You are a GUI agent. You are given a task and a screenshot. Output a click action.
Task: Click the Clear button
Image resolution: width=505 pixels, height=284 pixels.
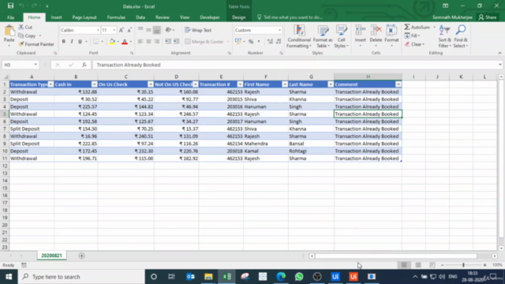[414, 44]
